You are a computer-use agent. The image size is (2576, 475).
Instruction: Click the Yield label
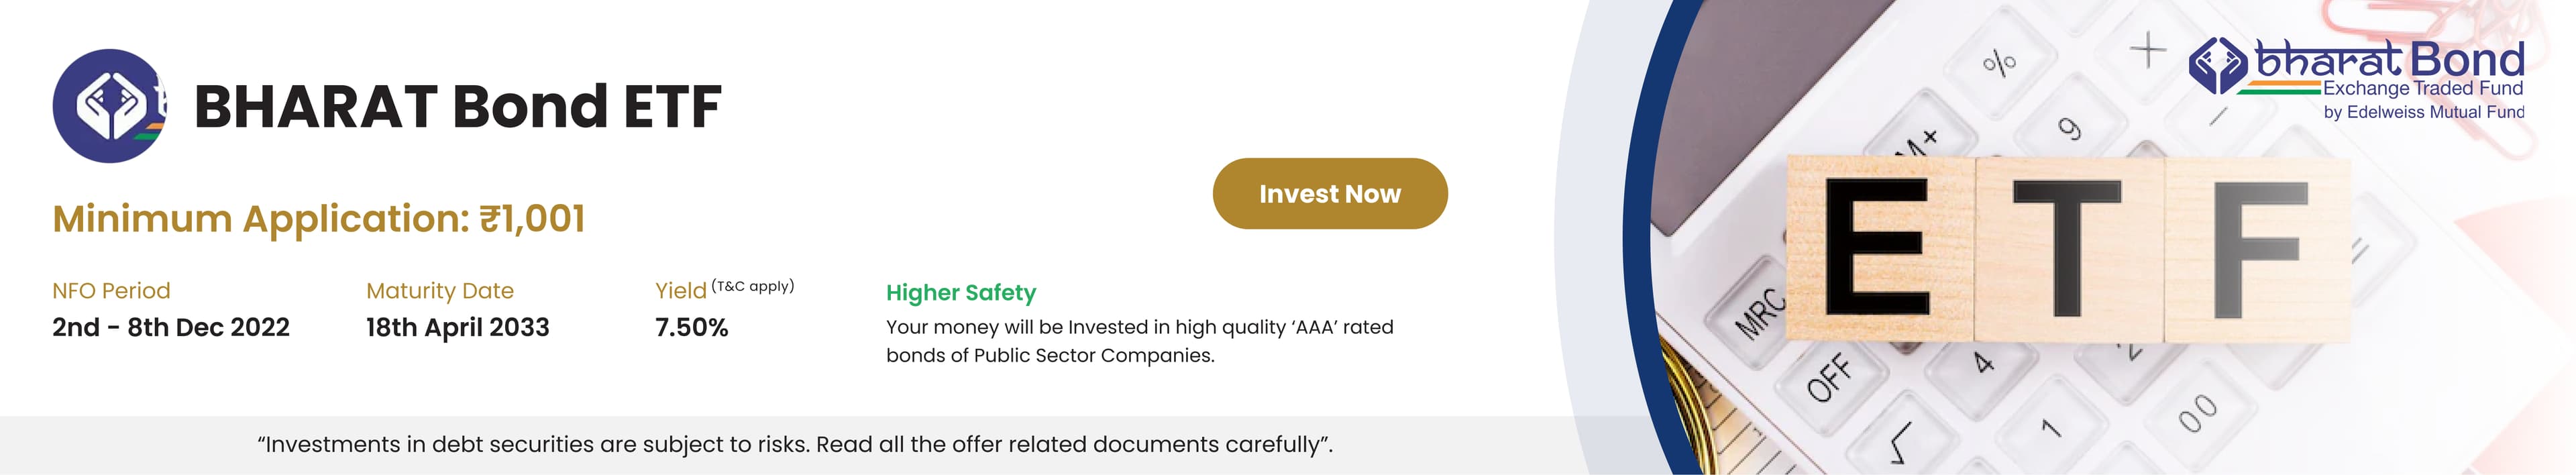click(681, 291)
